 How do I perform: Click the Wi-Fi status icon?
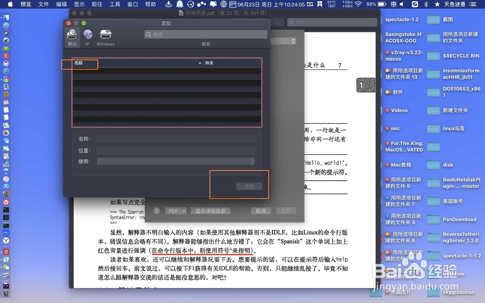tap(358, 4)
